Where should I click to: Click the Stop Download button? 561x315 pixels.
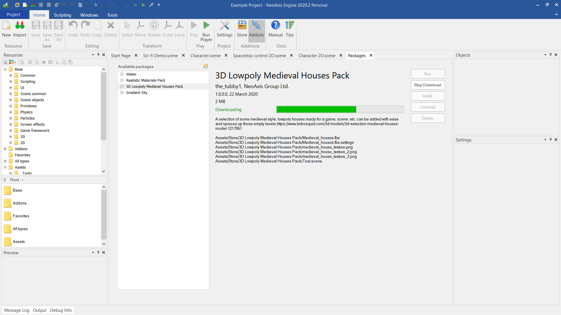[427, 85]
